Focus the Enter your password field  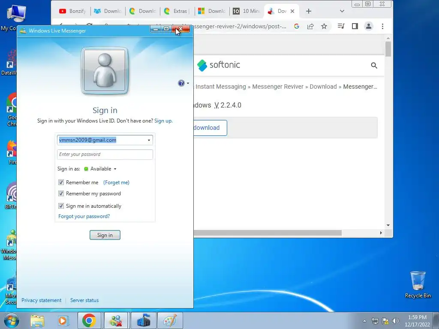tap(105, 154)
